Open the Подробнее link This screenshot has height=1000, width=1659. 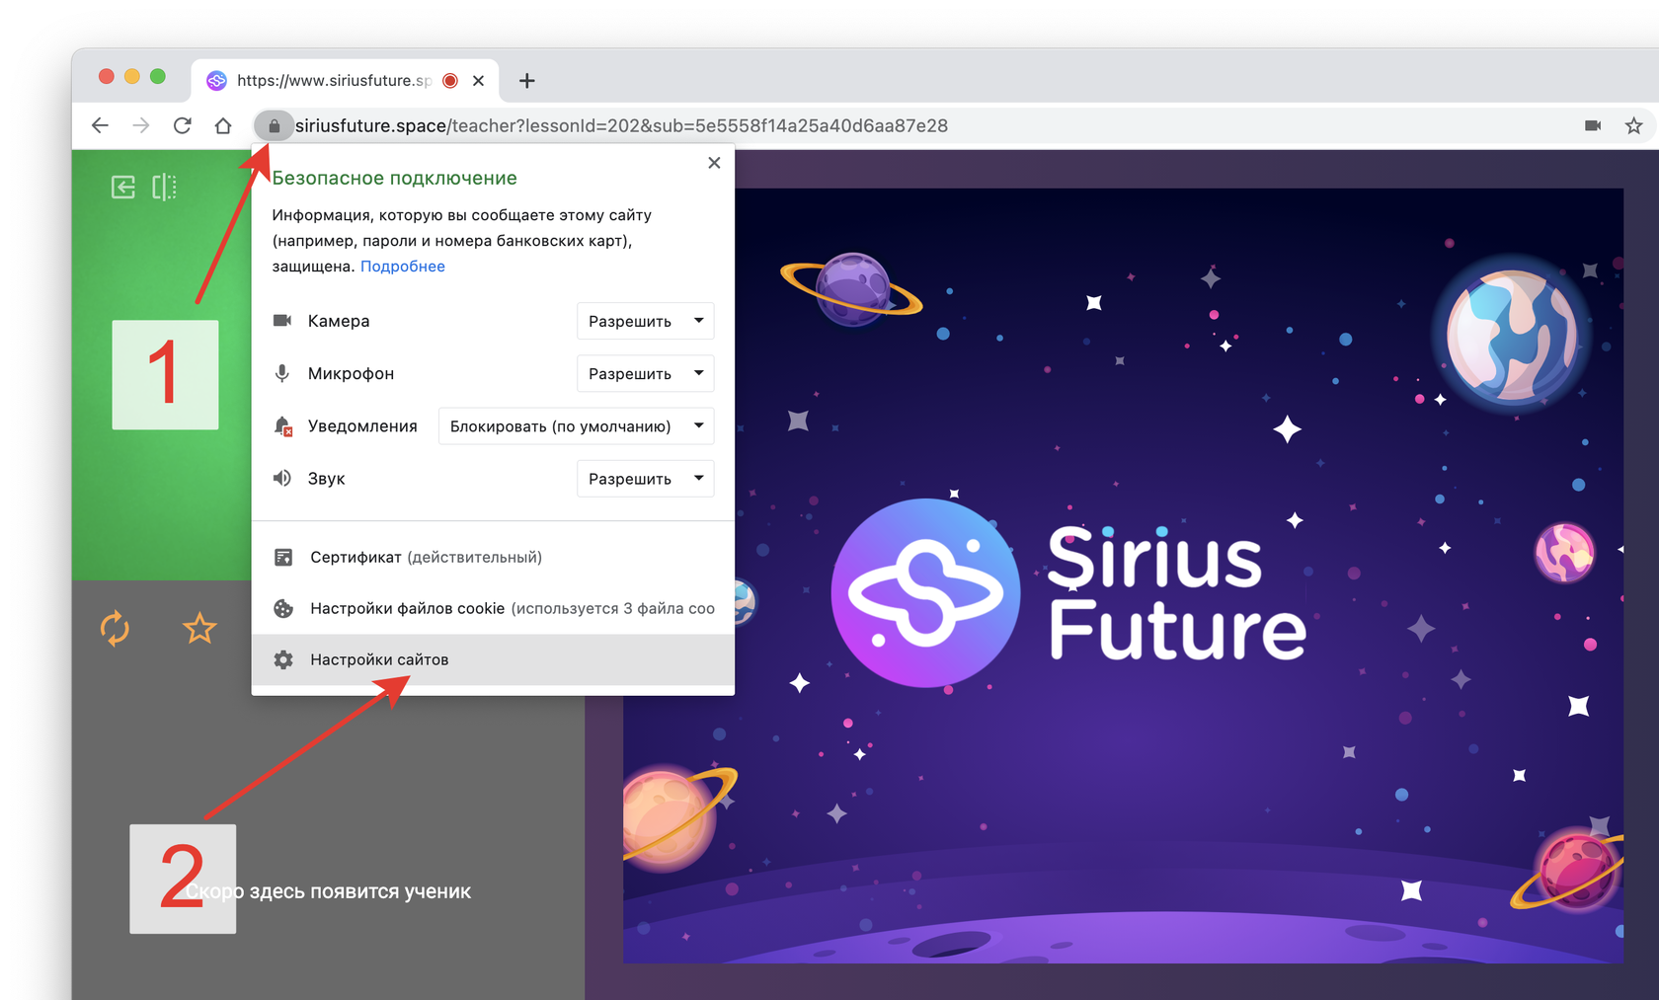tap(403, 267)
